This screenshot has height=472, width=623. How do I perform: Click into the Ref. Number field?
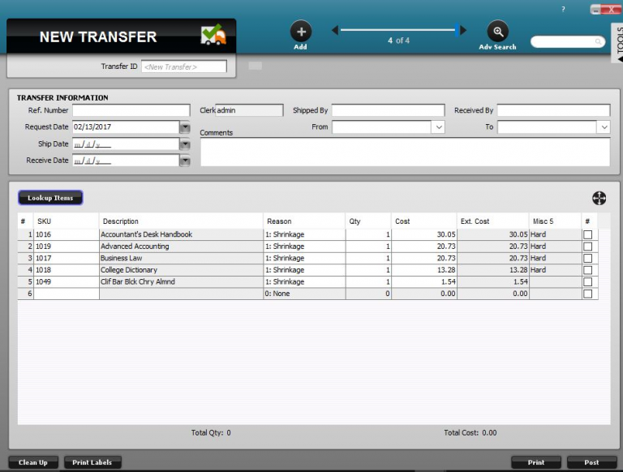click(x=131, y=110)
